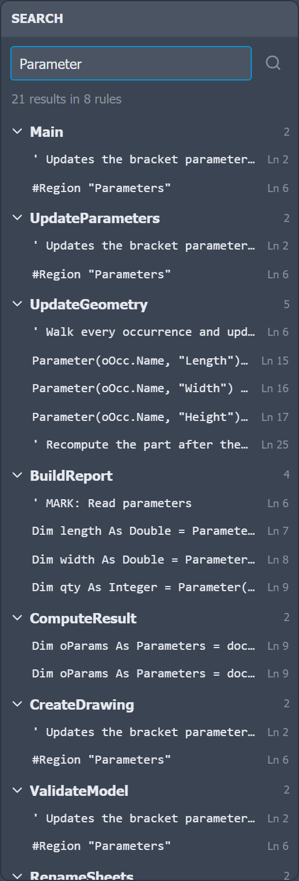Select 'Walk every occurrence' comment result
The height and width of the screenshot is (881, 299).
pyautogui.click(x=149, y=332)
